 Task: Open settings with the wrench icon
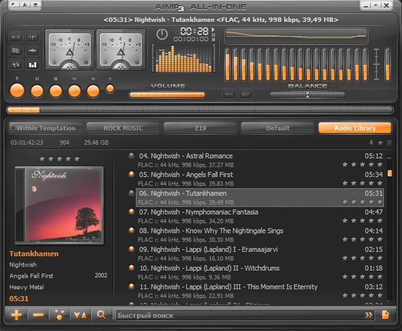pyautogui.click(x=25, y=5)
